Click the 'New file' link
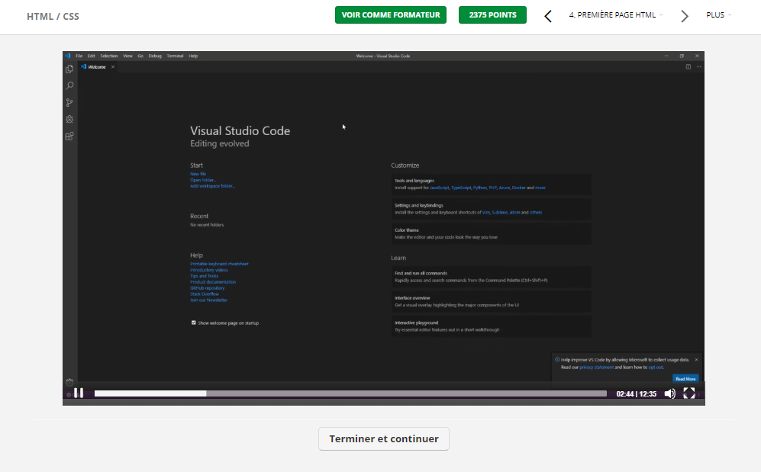761x472 pixels. [198, 174]
